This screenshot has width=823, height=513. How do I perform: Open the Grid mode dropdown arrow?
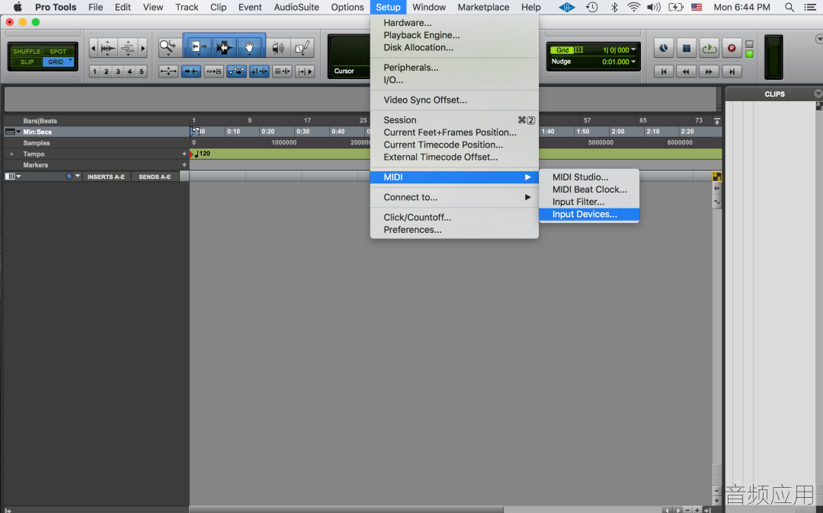(70, 60)
